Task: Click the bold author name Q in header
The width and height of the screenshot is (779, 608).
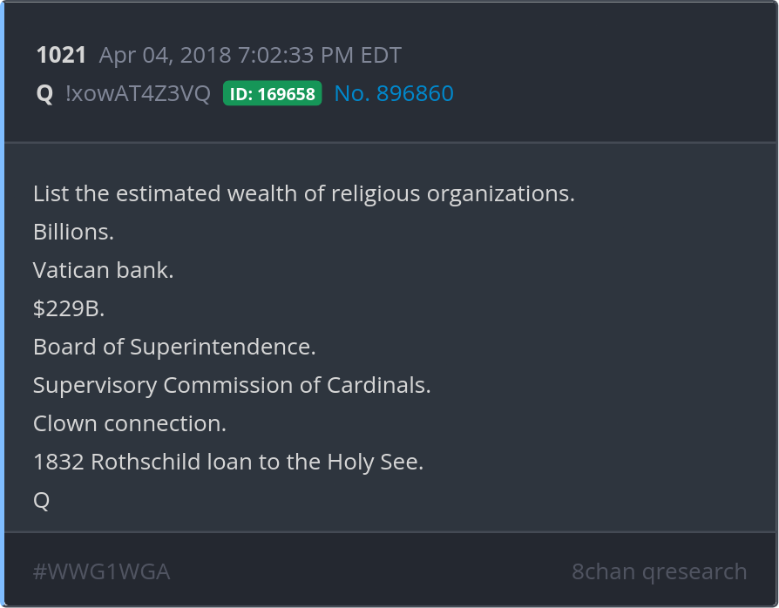Action: click(x=44, y=94)
